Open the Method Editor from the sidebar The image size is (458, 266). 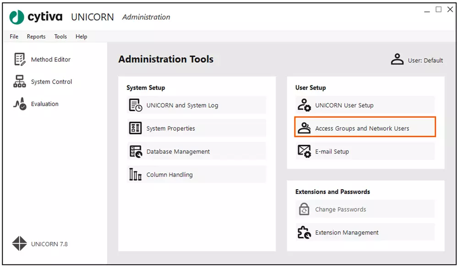50,59
